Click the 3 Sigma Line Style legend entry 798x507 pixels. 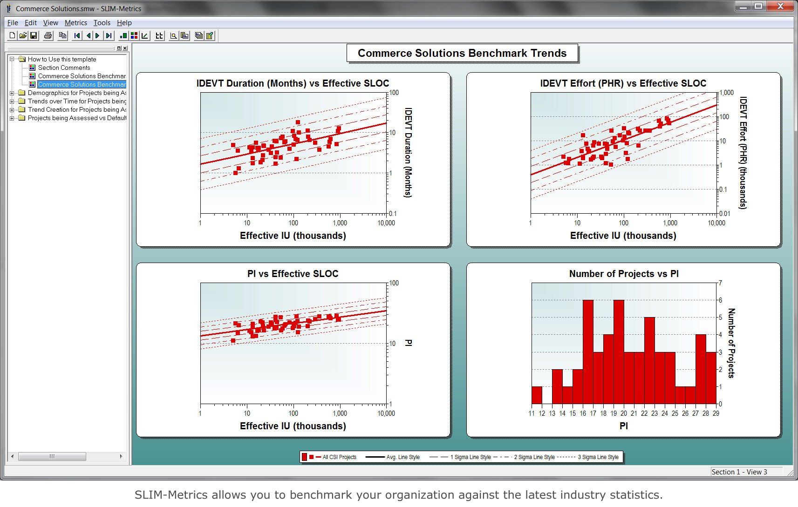588,457
